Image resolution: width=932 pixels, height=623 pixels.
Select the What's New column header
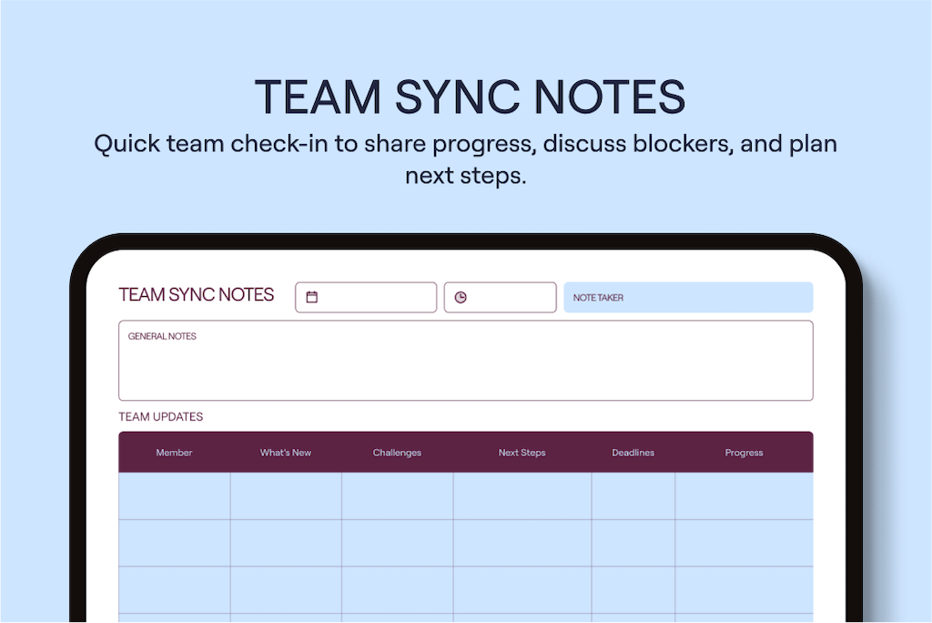tap(286, 453)
